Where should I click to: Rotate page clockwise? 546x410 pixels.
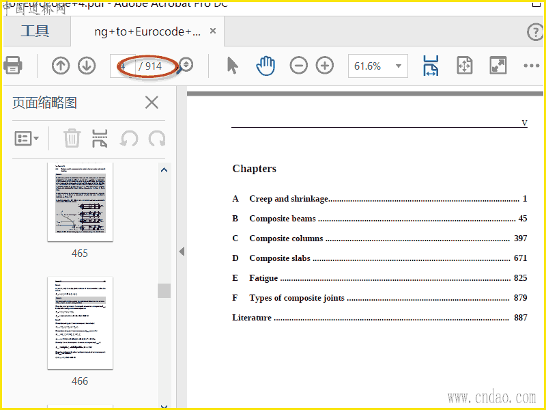point(157,139)
